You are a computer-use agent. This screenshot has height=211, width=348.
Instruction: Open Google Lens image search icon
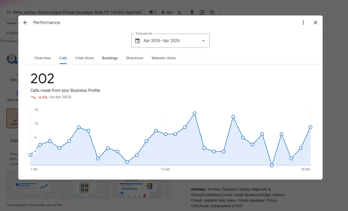(x=202, y=12)
